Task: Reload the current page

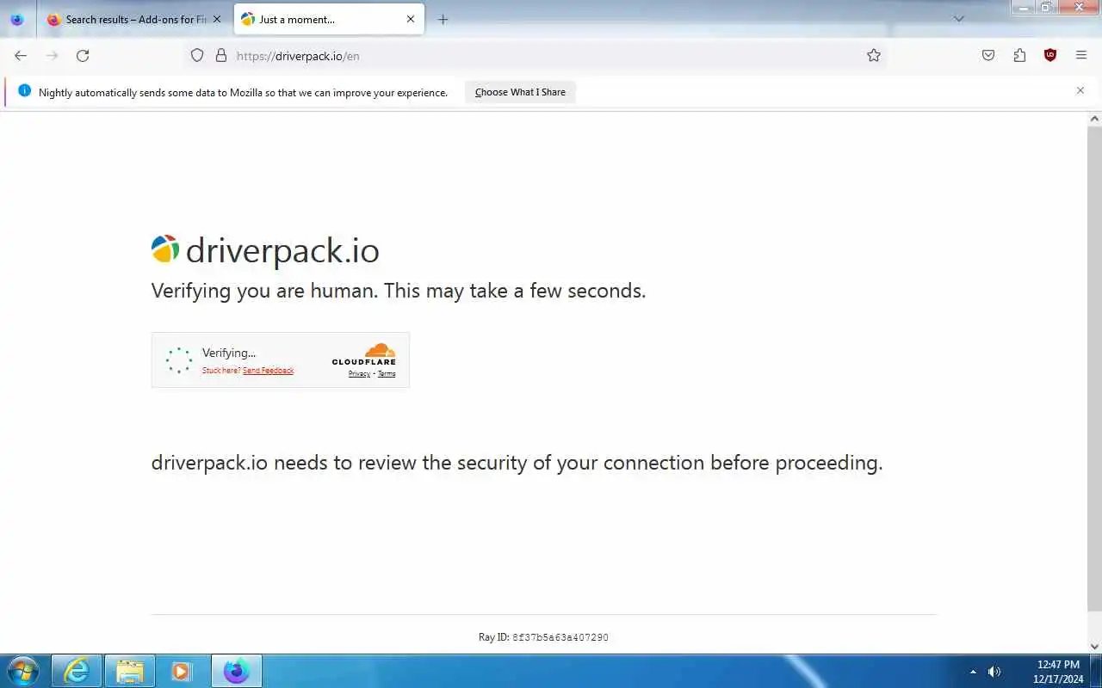Action: (x=83, y=55)
